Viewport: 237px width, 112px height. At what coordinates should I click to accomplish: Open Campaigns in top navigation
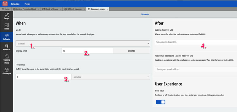[15, 4]
